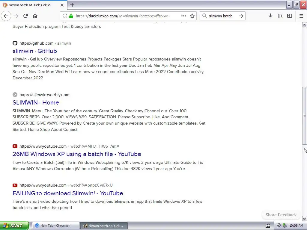Open page actions three-dot menu

coord(184,16)
